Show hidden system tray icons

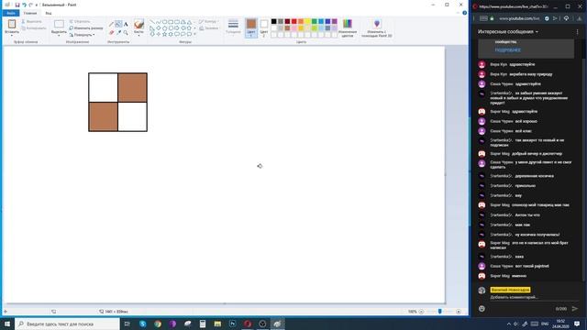tap(508, 324)
